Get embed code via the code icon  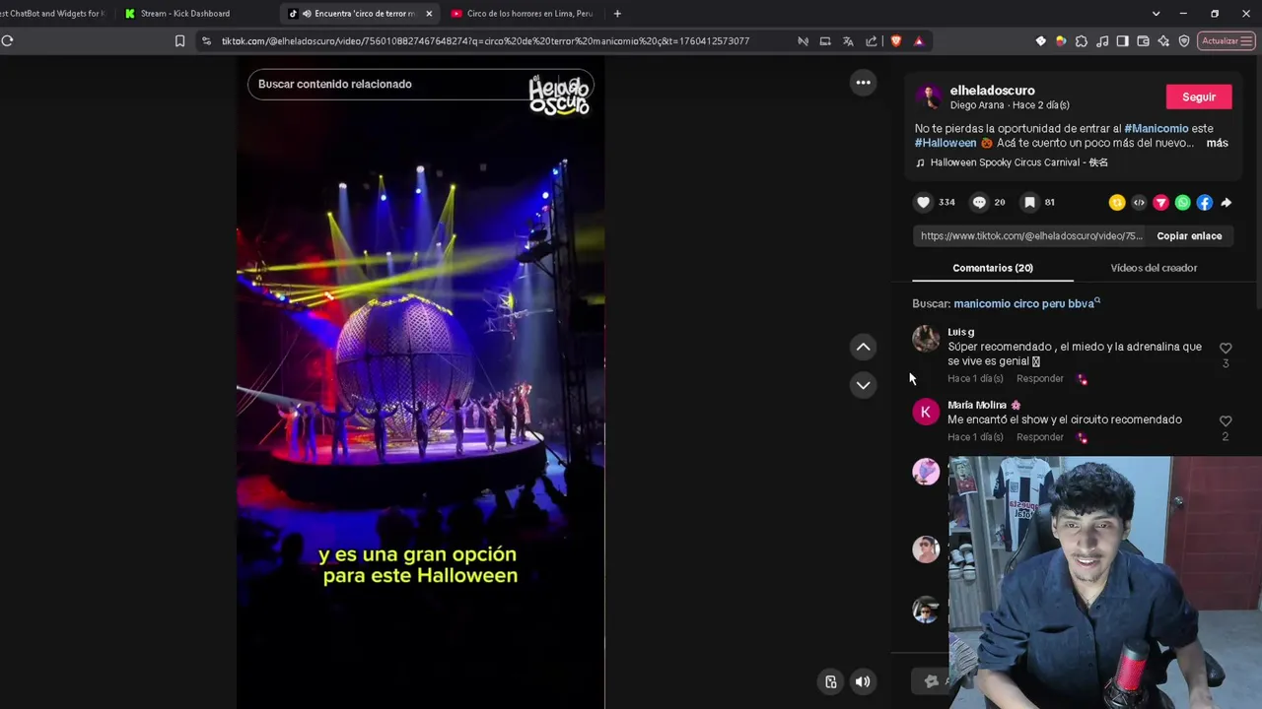coord(1139,203)
